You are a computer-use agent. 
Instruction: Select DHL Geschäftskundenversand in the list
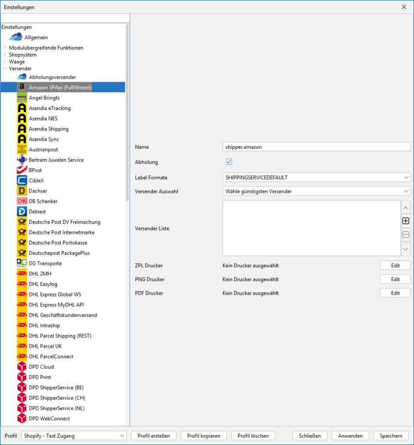[63, 315]
